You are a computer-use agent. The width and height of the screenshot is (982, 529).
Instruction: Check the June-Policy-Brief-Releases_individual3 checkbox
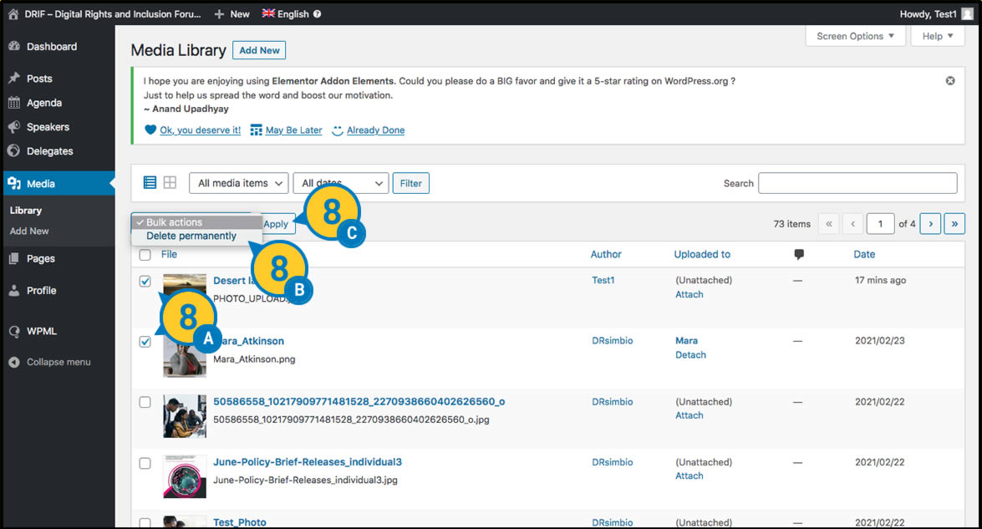(x=145, y=463)
